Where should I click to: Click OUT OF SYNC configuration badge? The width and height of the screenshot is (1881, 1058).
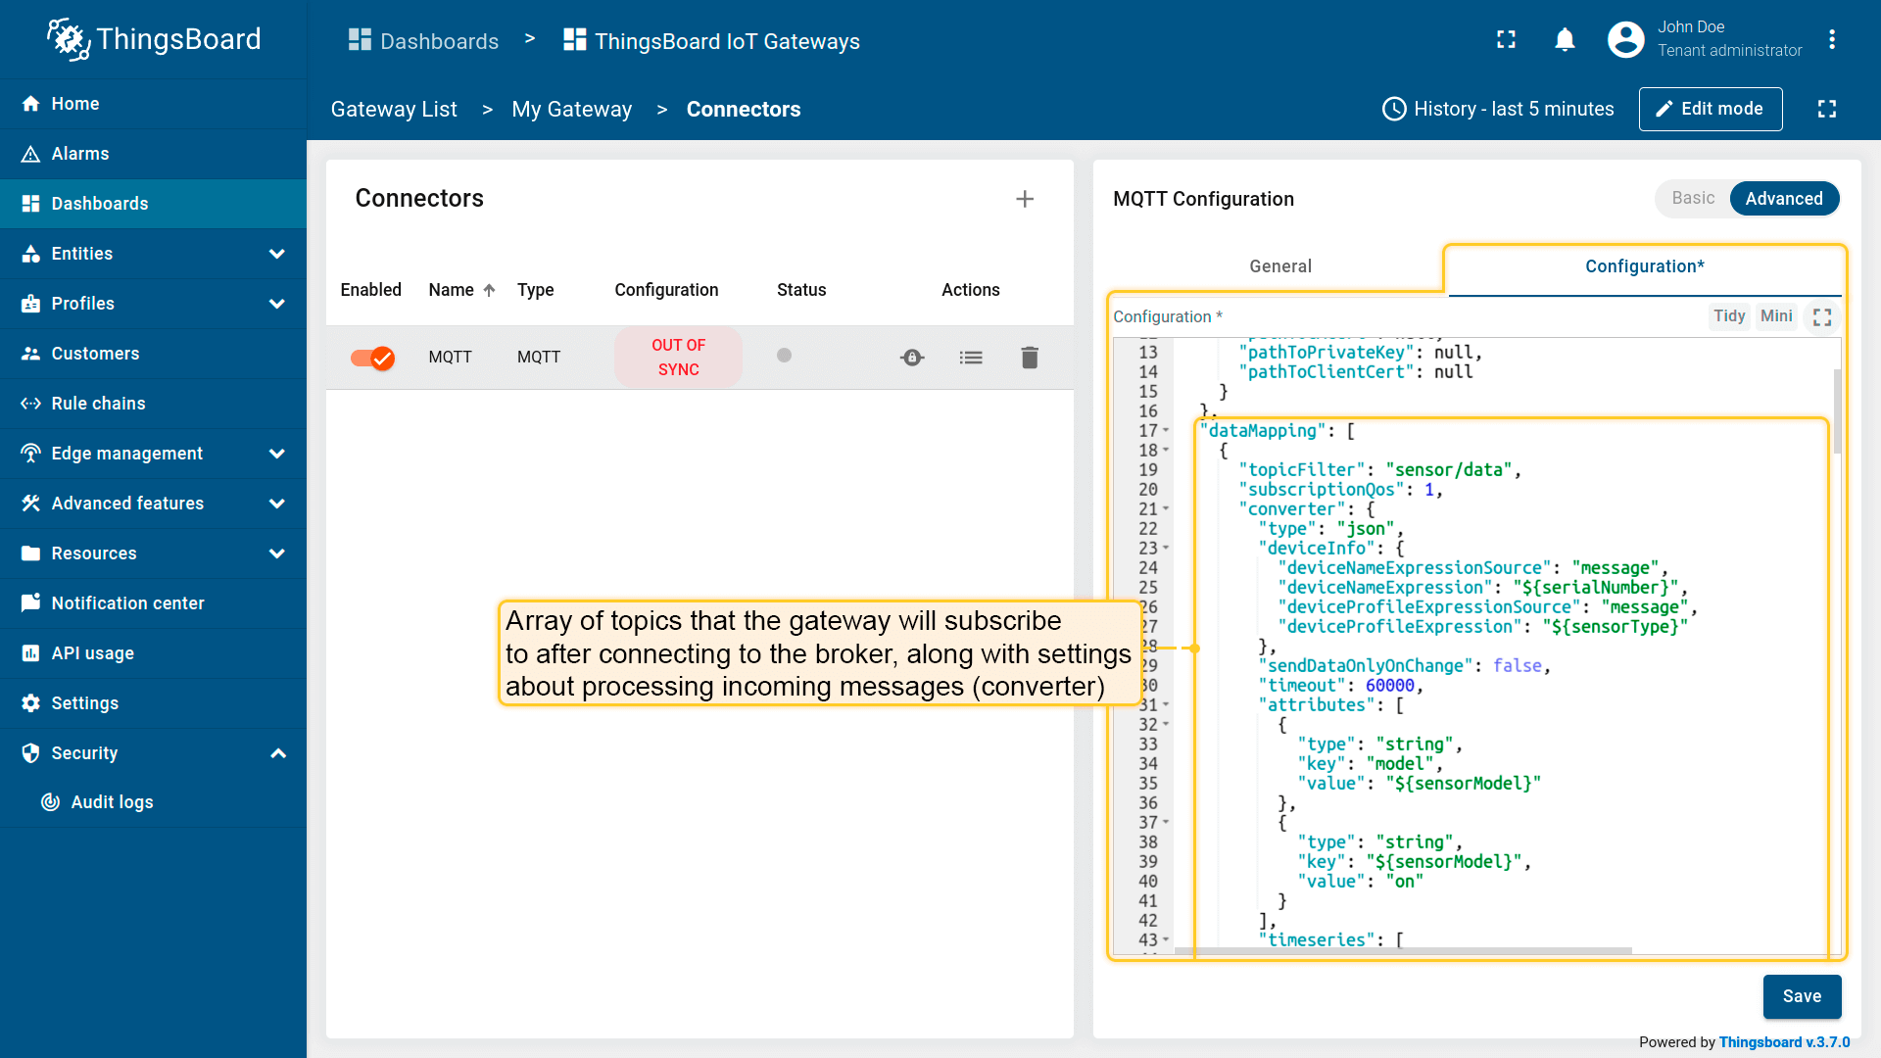pyautogui.click(x=678, y=358)
